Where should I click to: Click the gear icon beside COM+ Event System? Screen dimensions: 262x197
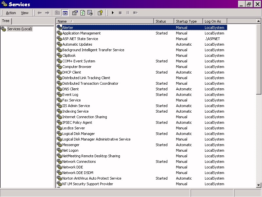tap(59, 61)
